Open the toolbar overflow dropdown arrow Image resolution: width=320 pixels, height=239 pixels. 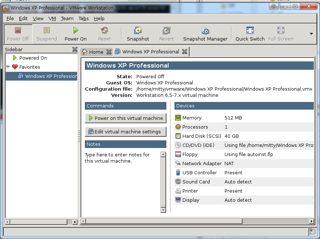[311, 34]
